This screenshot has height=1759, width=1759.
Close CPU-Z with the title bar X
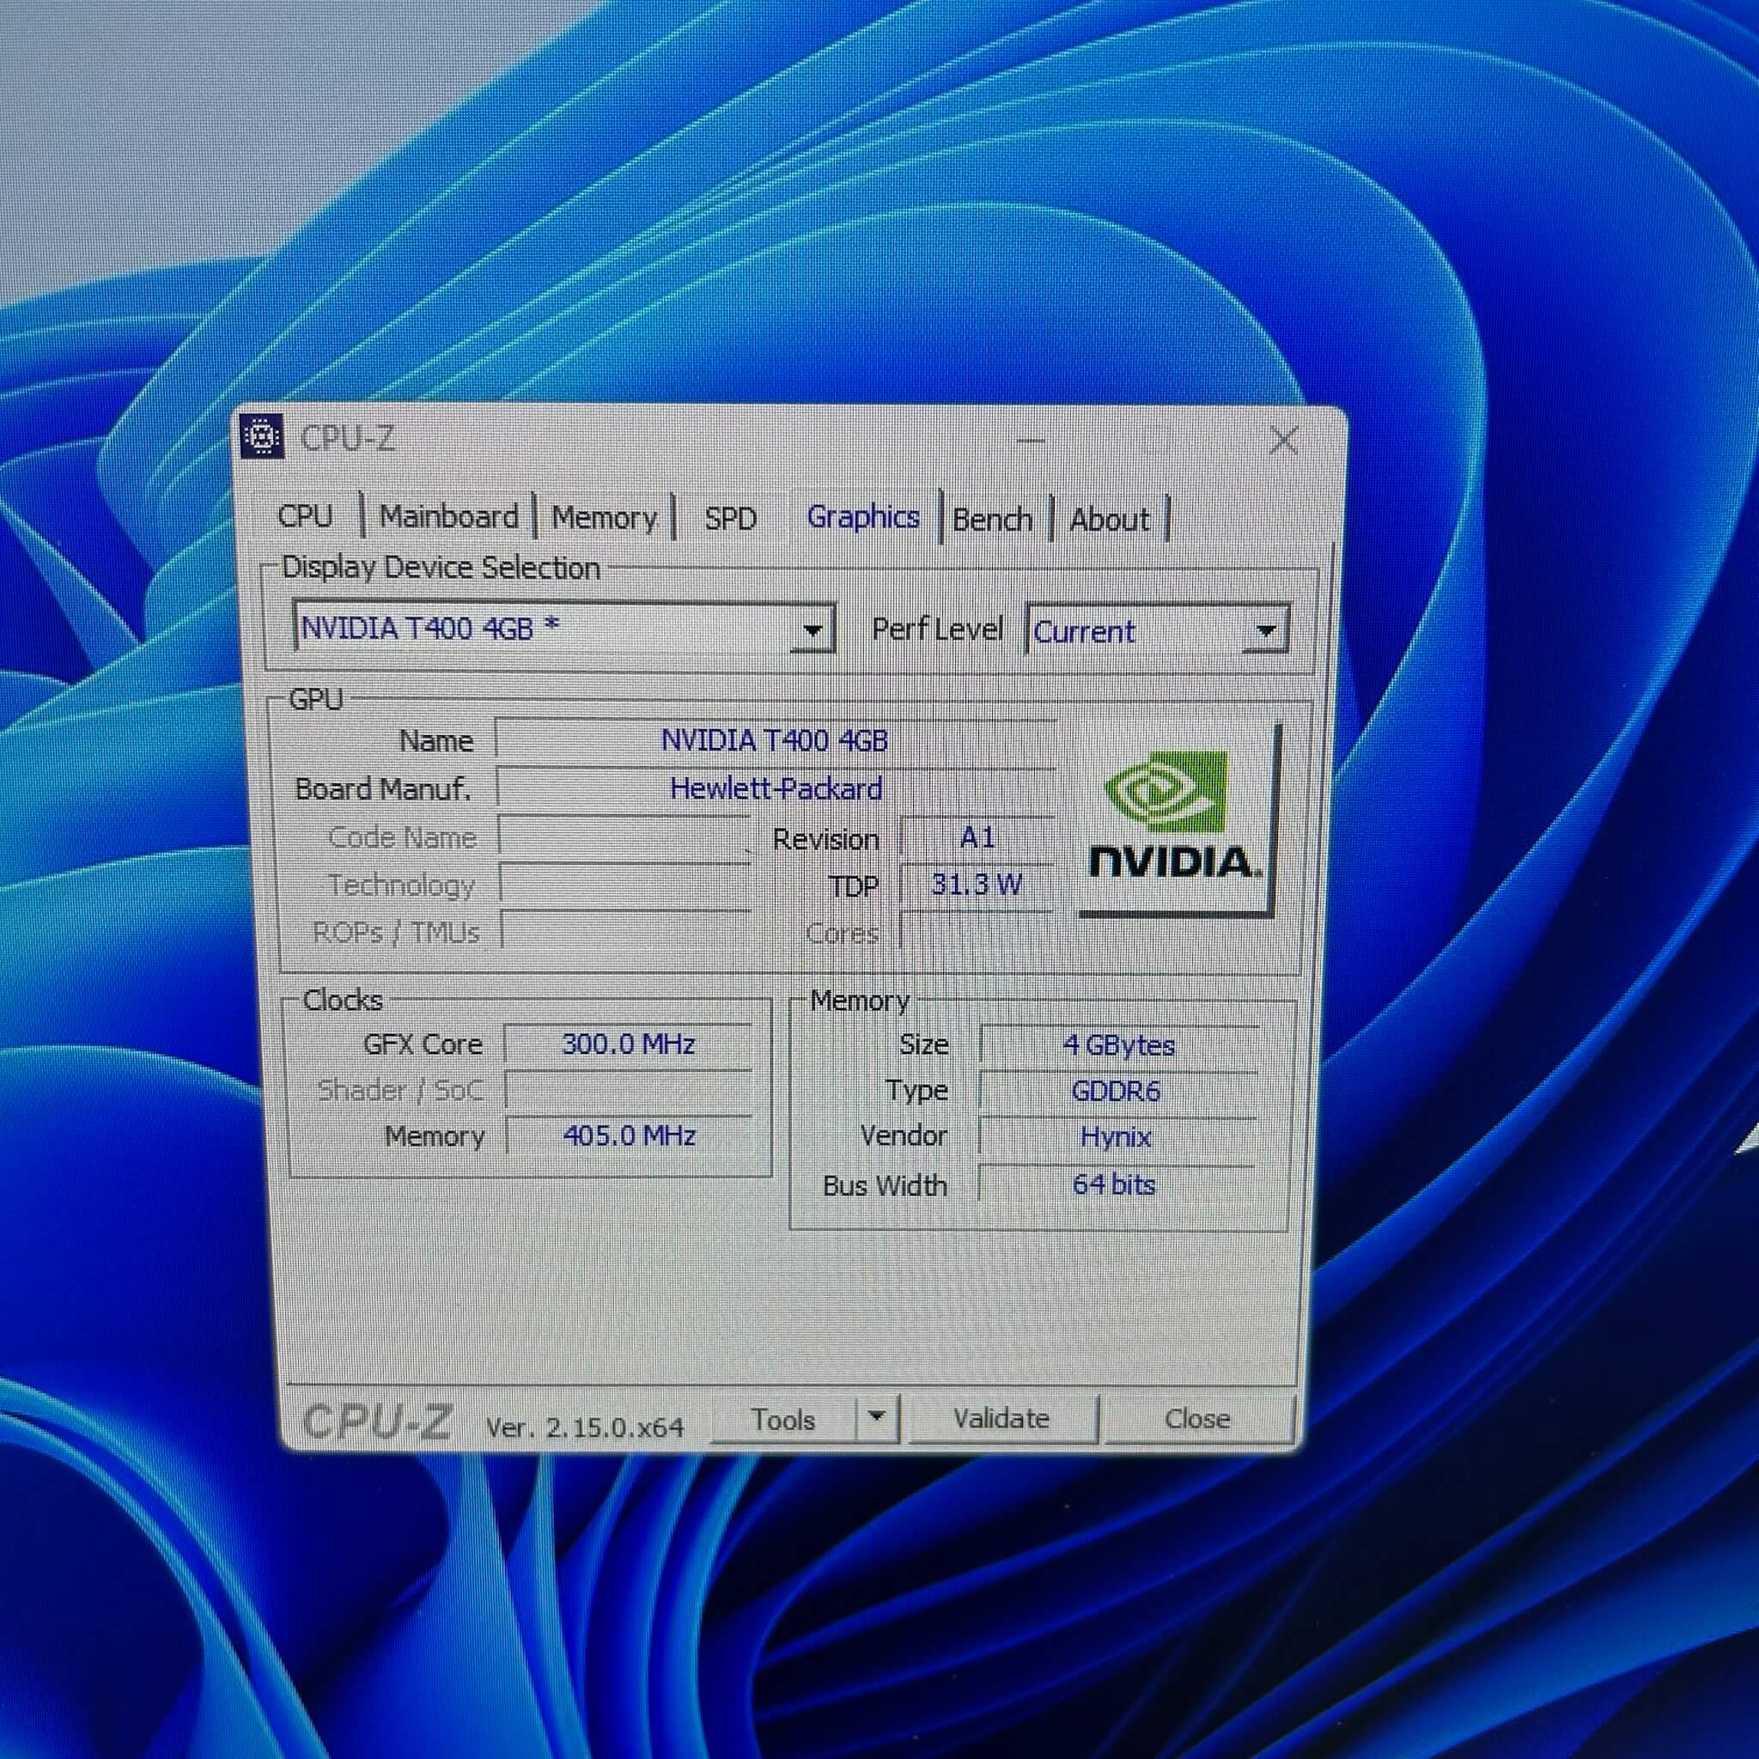[1284, 441]
